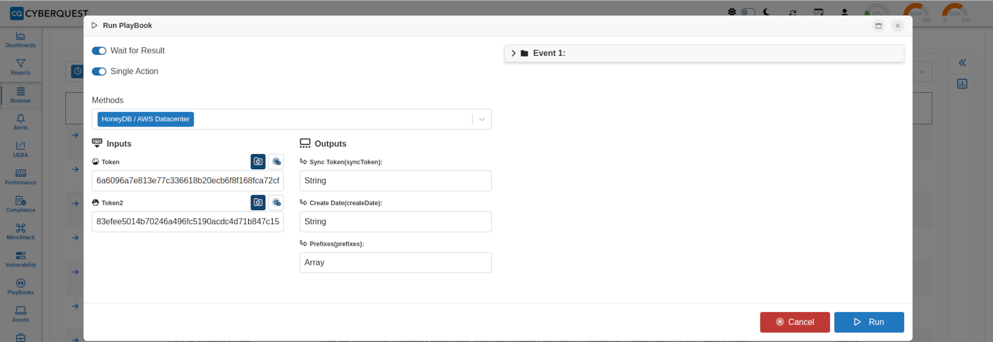
Task: Toggle the dark mode switch in header
Action: (748, 12)
